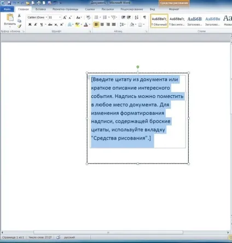Open the Файл tab
The image size is (232, 243).
click(x=7, y=9)
